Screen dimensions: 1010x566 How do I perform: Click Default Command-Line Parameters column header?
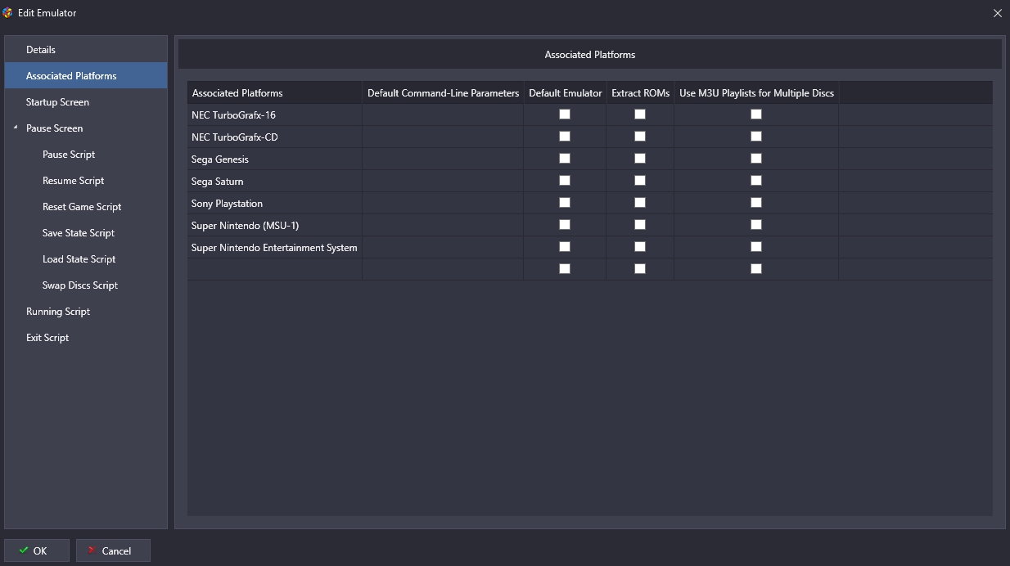tap(443, 92)
